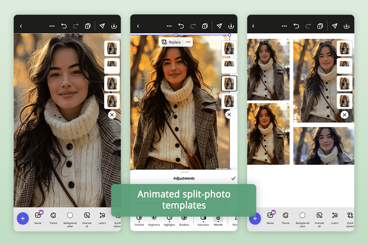Redo edit on the photo collage screen
This screenshot has width=368, height=245.
click(308, 26)
